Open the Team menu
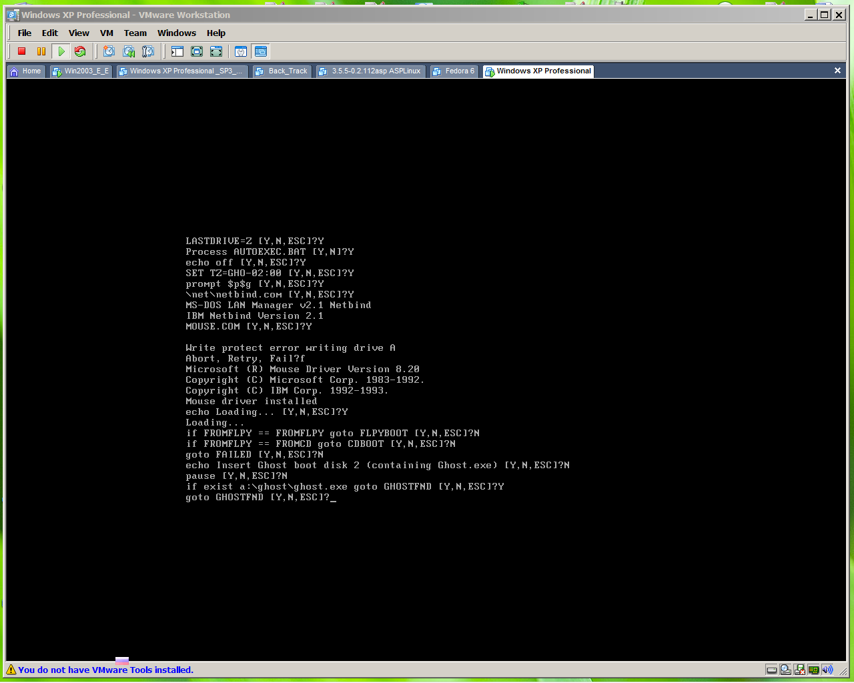 (135, 33)
